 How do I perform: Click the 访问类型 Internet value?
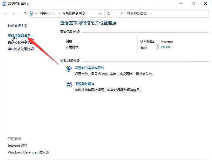(x=167, y=42)
